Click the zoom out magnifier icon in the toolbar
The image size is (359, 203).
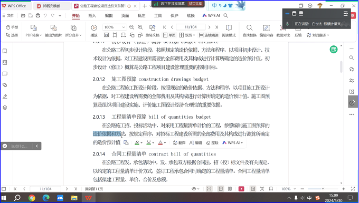click(x=131, y=27)
